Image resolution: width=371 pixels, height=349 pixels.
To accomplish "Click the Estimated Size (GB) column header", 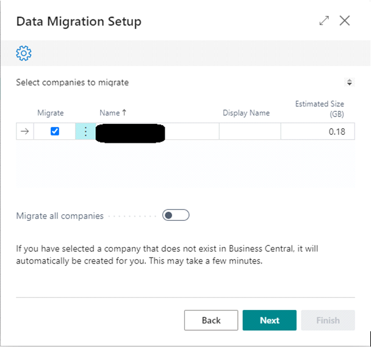I will coord(319,109).
